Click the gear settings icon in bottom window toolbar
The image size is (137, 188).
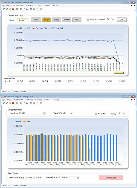[x=34, y=103]
